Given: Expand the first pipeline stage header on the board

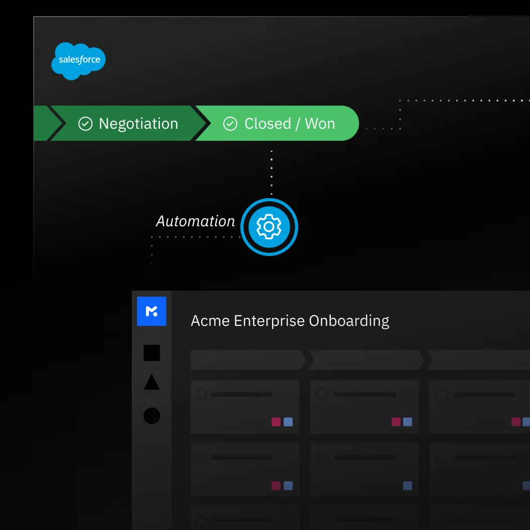Looking at the screenshot, I should tap(246, 360).
